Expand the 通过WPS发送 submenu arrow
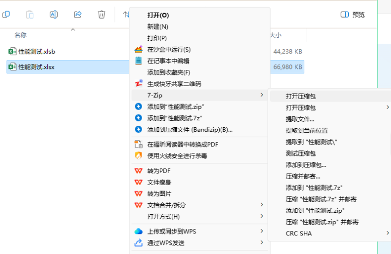The height and width of the screenshot is (254, 391). [x=262, y=242]
